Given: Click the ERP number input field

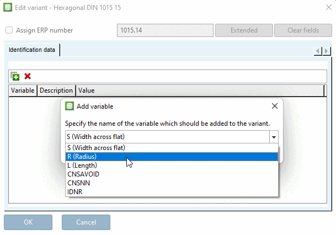Looking at the screenshot, I should point(164,30).
